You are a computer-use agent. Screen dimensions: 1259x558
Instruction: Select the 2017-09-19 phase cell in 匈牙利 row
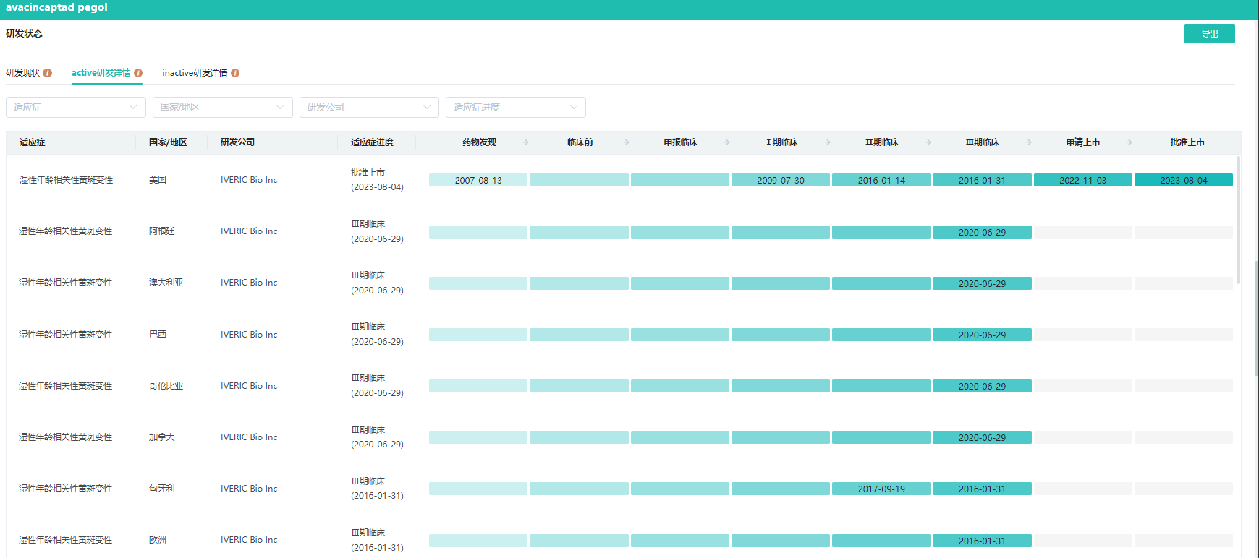click(x=881, y=489)
